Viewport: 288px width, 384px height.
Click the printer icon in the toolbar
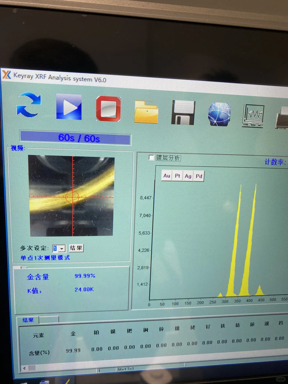click(282, 118)
